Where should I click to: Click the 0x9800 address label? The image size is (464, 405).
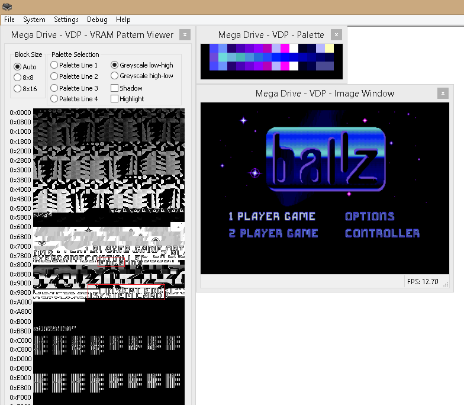[20, 292]
